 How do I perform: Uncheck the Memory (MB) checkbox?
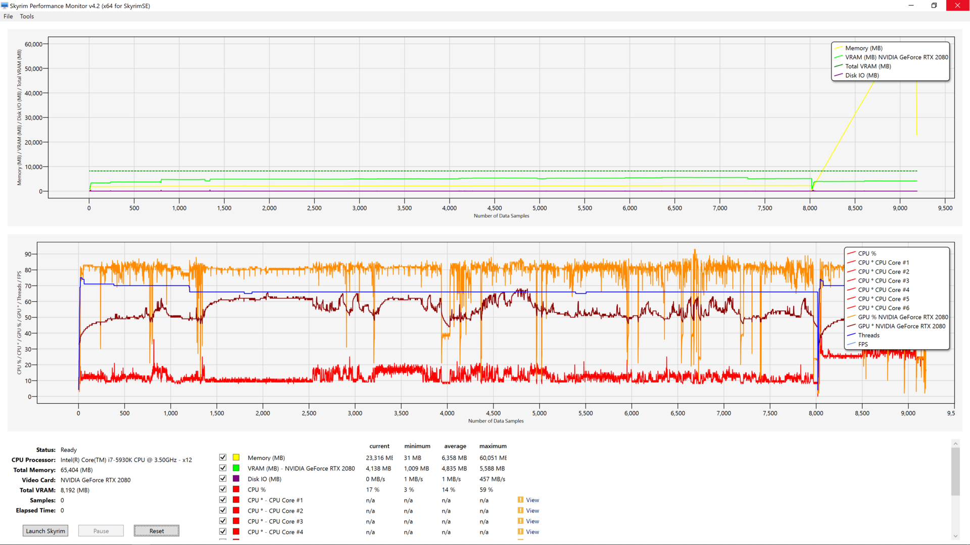[223, 457]
